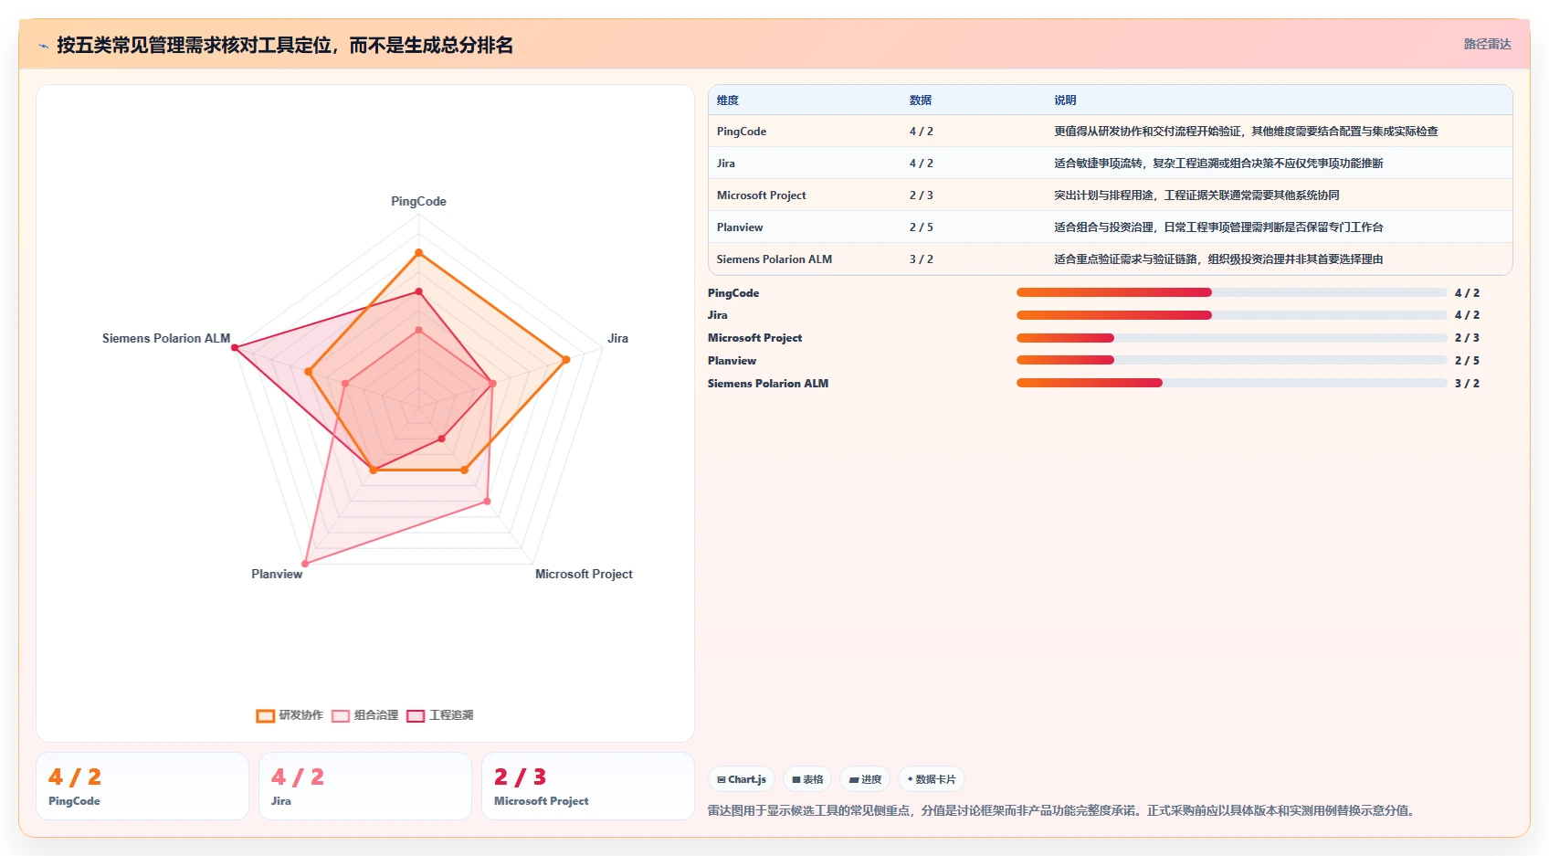This screenshot has height=856, width=1549.
Task: Toggle the 研发协作 legend series
Action: [x=290, y=715]
